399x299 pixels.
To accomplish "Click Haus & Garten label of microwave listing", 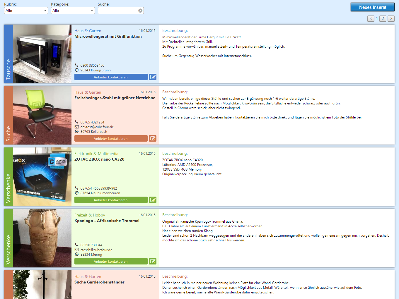I will pos(88,31).
